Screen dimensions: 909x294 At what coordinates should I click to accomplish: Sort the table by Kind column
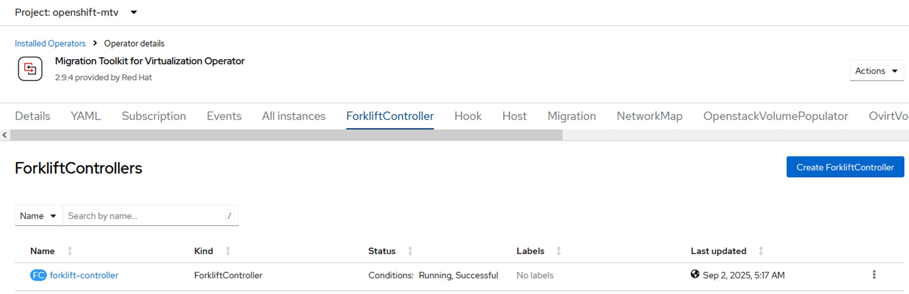point(228,251)
